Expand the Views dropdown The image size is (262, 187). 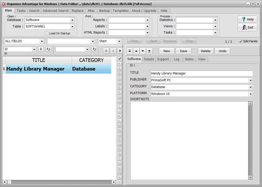point(215,26)
